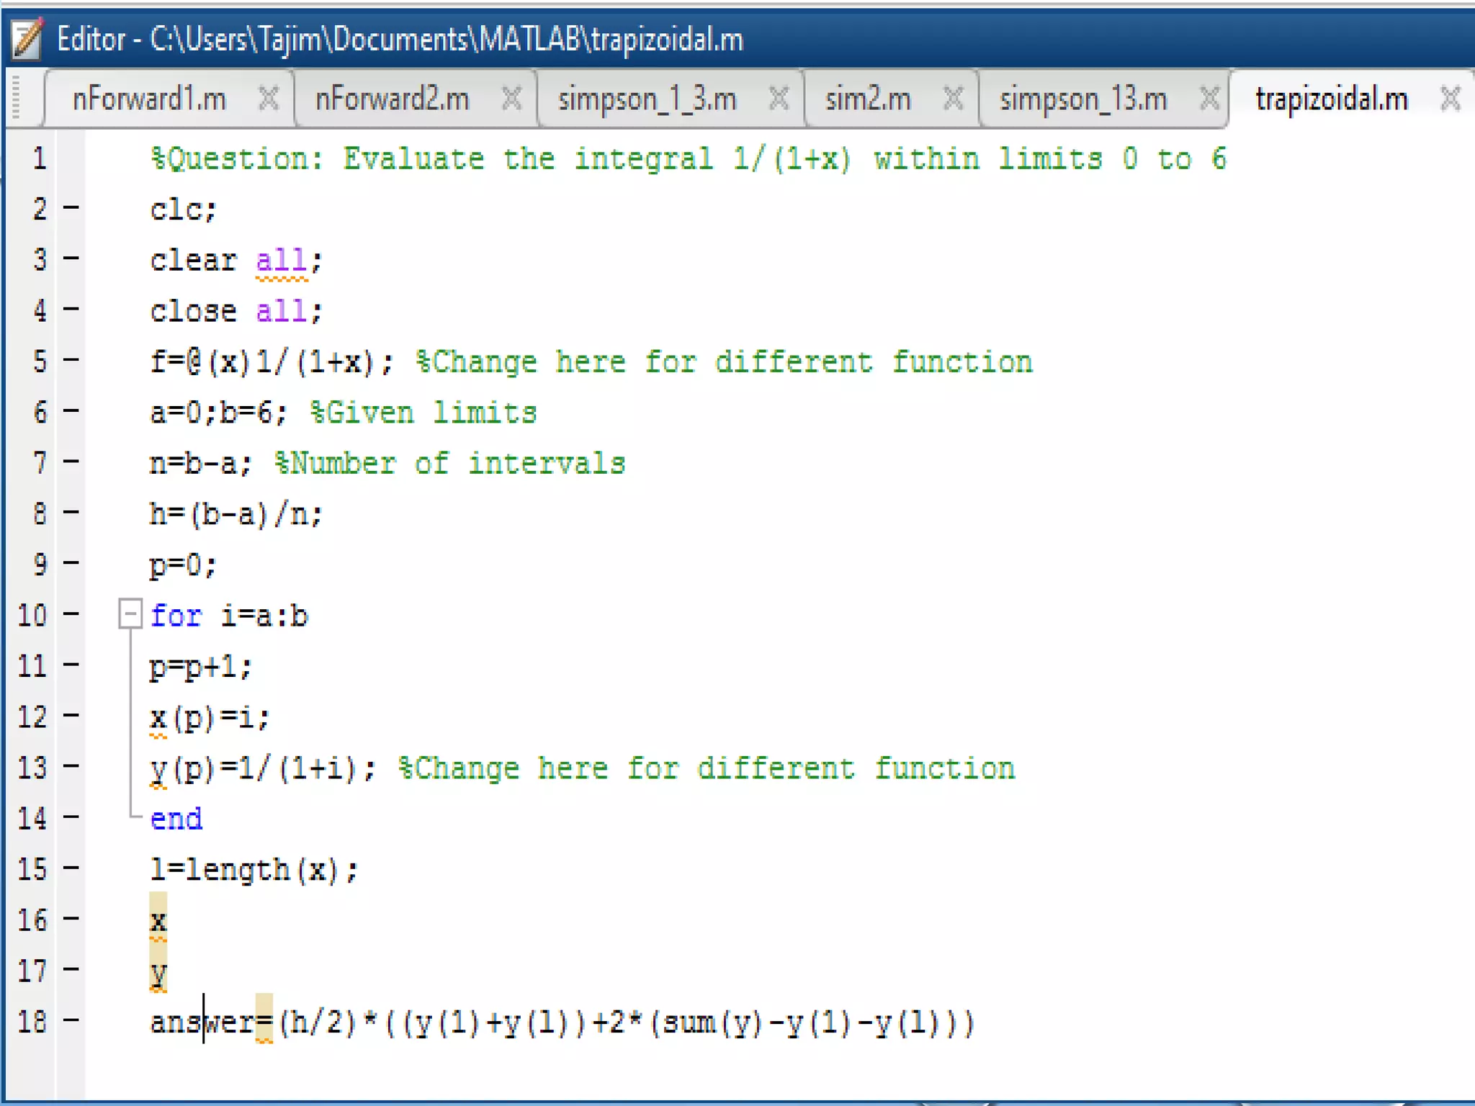Click the highlighted 'x' on line 16
This screenshot has width=1475, height=1106.
click(x=158, y=920)
